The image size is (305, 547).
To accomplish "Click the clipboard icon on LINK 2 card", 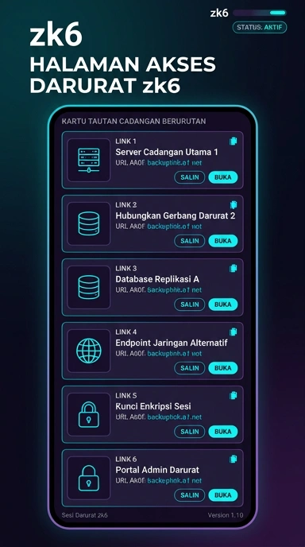I will [234, 204].
